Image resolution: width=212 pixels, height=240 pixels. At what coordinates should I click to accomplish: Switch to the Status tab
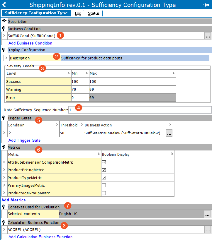coord(94,13)
